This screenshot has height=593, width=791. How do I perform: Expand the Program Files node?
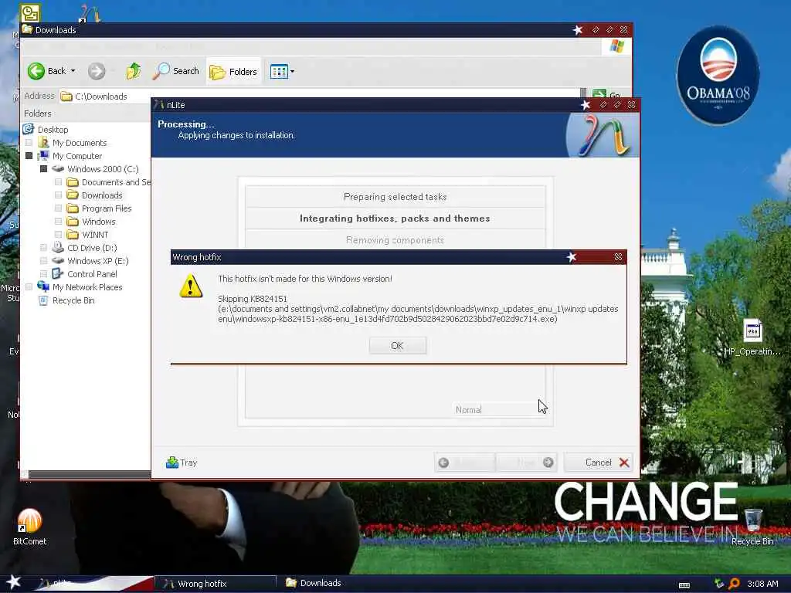pos(58,208)
